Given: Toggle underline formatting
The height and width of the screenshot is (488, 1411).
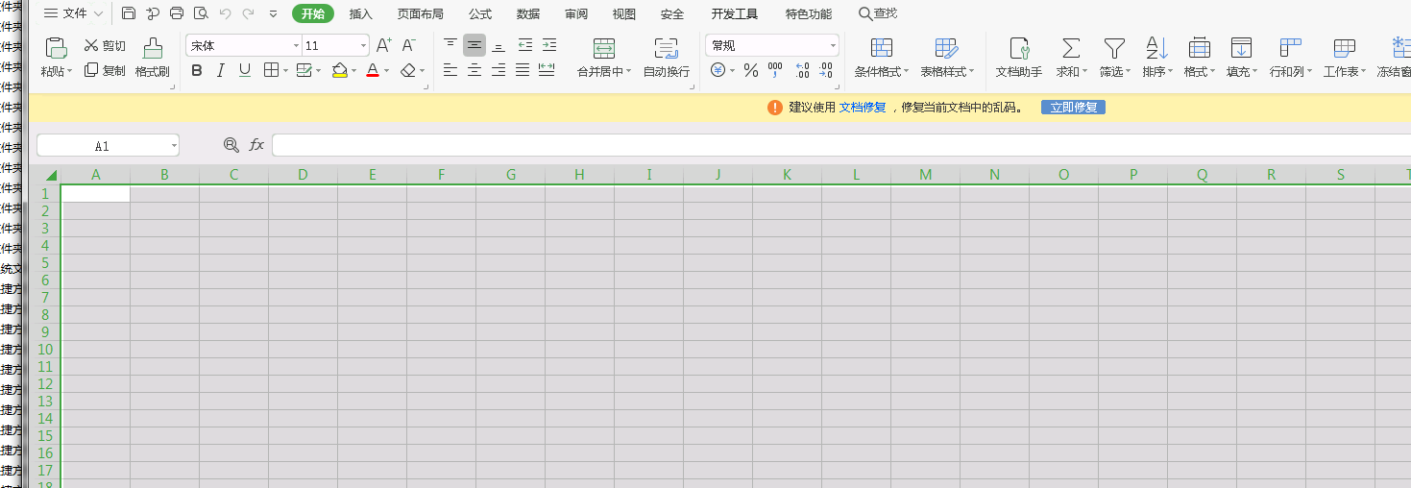Looking at the screenshot, I should 244,70.
